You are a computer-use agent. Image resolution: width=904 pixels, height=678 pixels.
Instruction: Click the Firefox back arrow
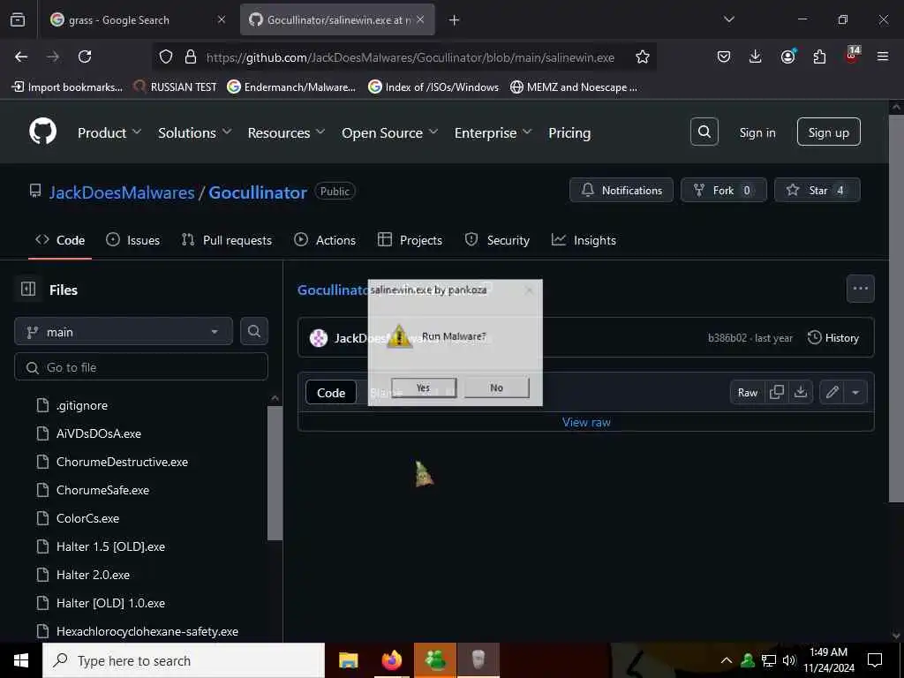tap(21, 56)
